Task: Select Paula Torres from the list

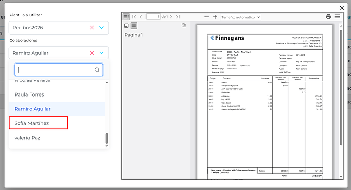Action: click(56, 94)
